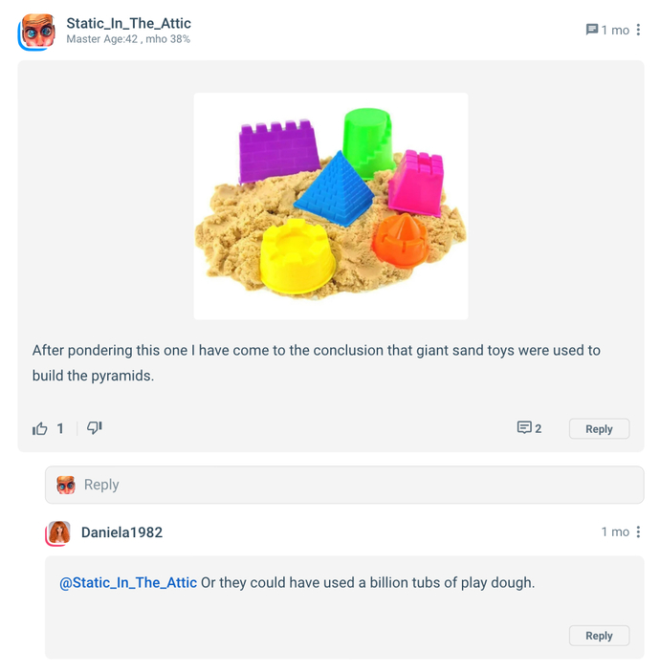
Task: Click small avatar in reply box
Action: pos(66,485)
